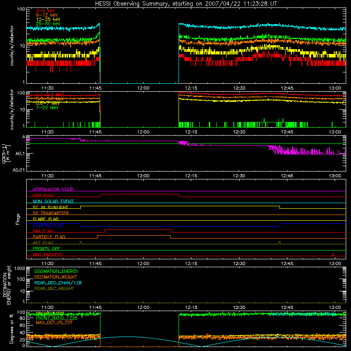Click the 7-20 MeV legend label

click(x=47, y=107)
